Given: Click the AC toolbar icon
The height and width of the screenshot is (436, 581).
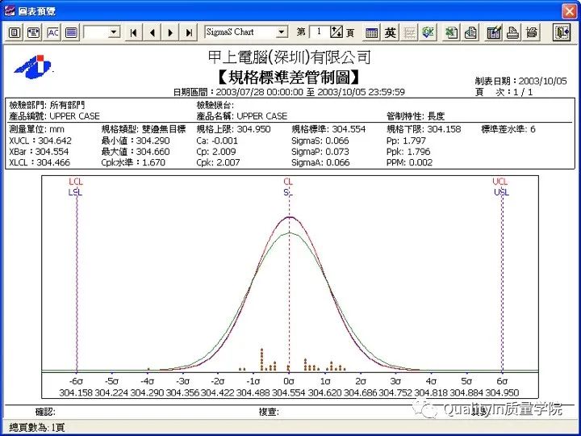Looking at the screenshot, I should (x=52, y=32).
